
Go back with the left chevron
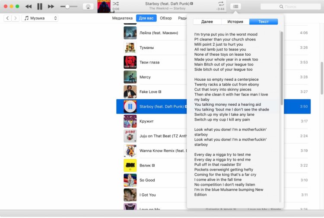[x=8, y=18]
